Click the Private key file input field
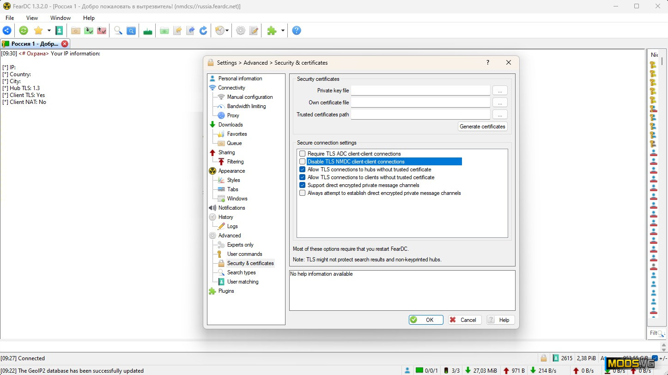Viewport: 668px width, 375px height. [420, 91]
